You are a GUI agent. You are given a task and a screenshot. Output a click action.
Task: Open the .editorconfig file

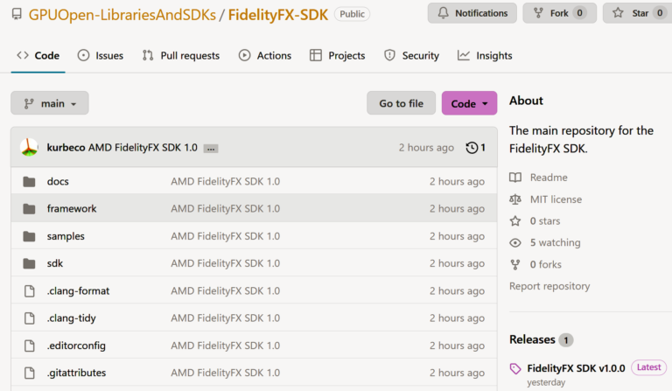[76, 346]
